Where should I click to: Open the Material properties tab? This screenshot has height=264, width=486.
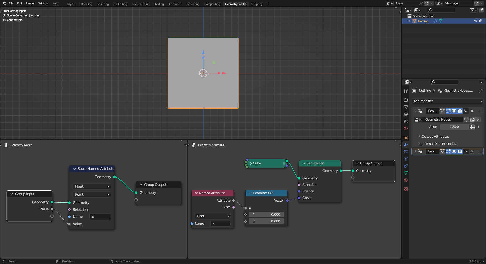point(406,180)
